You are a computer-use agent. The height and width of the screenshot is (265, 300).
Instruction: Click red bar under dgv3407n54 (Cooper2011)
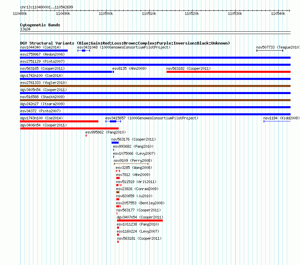pyautogui.click(x=140, y=220)
